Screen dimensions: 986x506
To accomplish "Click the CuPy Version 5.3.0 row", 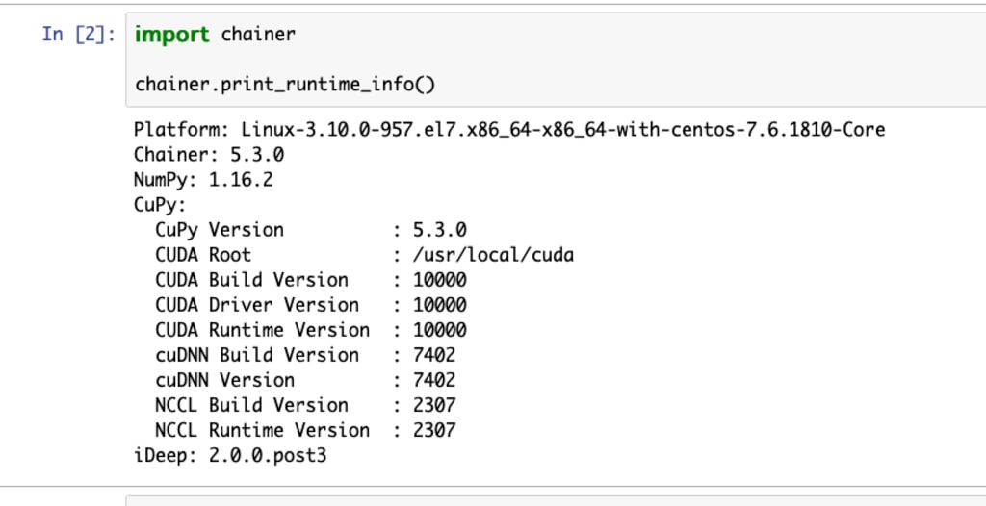I will click(x=311, y=230).
